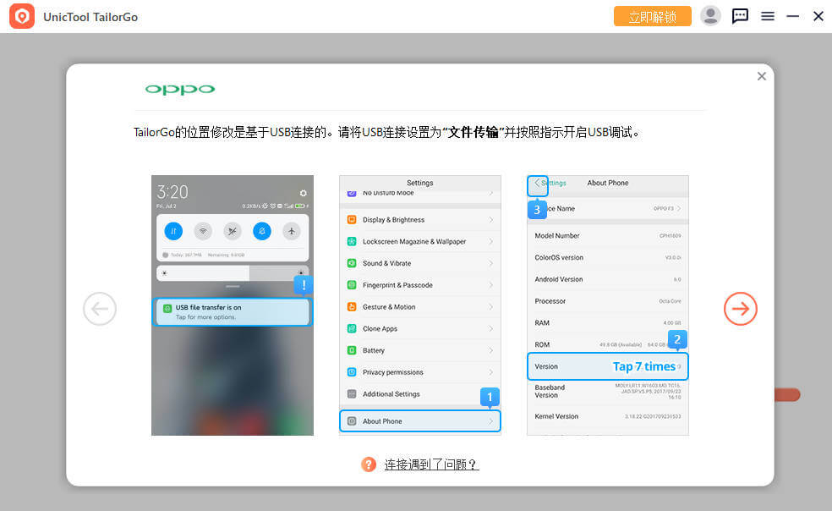Click the About Phone screenshot image
Image resolution: width=832 pixels, height=511 pixels.
608,305
